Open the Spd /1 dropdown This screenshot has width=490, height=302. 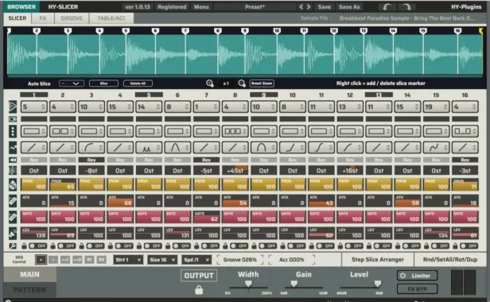(196, 260)
